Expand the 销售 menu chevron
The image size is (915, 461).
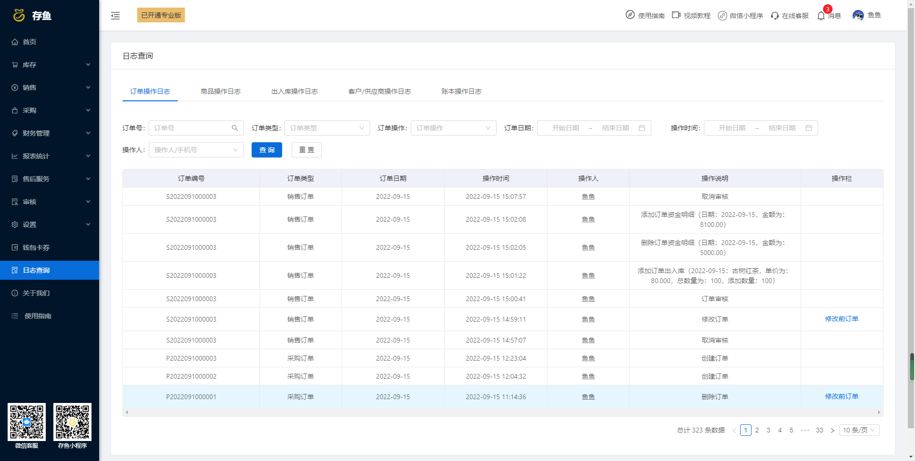click(88, 88)
